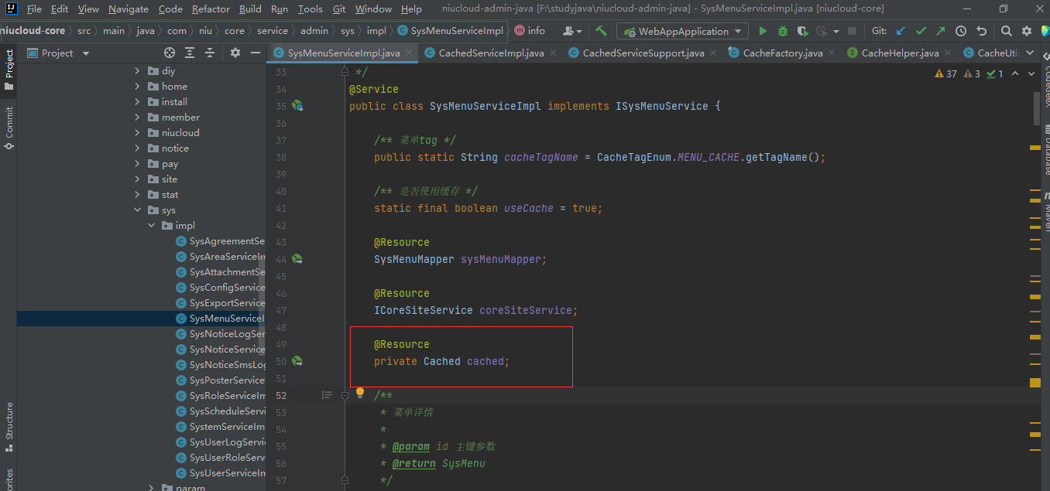This screenshot has width=1050, height=491.
Task: Run WebAppApplication with the green play icon
Action: (x=763, y=31)
